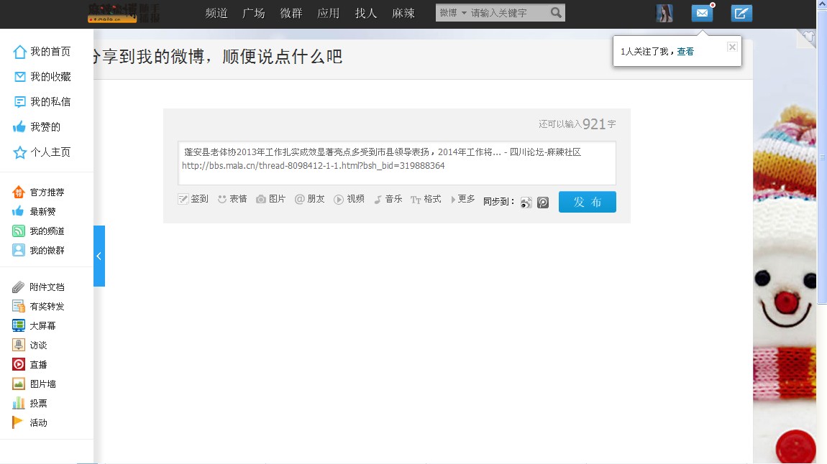Click the 图片 camera icon
Screen dimensions: 827x464
[x=262, y=199]
